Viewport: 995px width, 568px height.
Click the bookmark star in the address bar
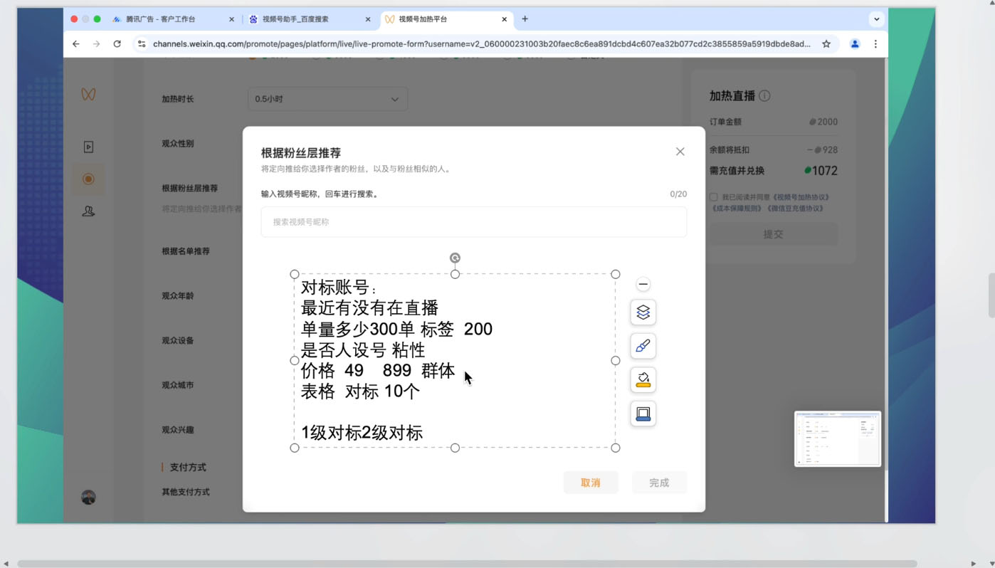(825, 43)
